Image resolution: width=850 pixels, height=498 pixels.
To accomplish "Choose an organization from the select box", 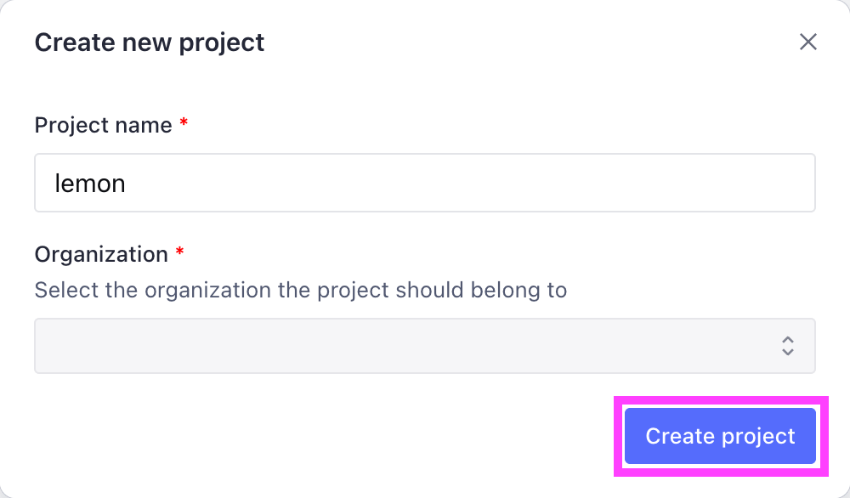I will point(425,346).
